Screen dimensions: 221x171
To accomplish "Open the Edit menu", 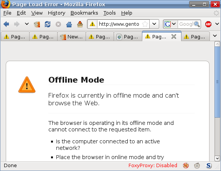I will 21,13.
